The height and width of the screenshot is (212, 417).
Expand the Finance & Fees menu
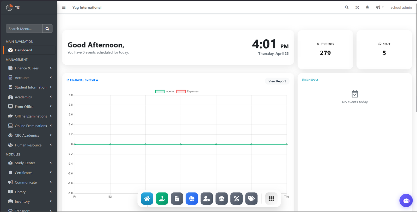pyautogui.click(x=30, y=68)
